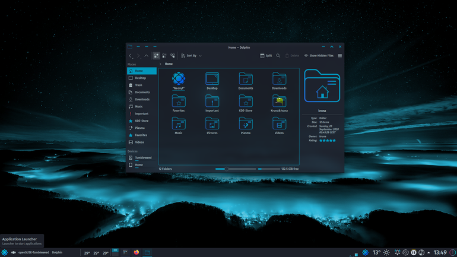Open KDE-Store in Places sidebar
Viewport: 457px width, 257px height.
142,121
